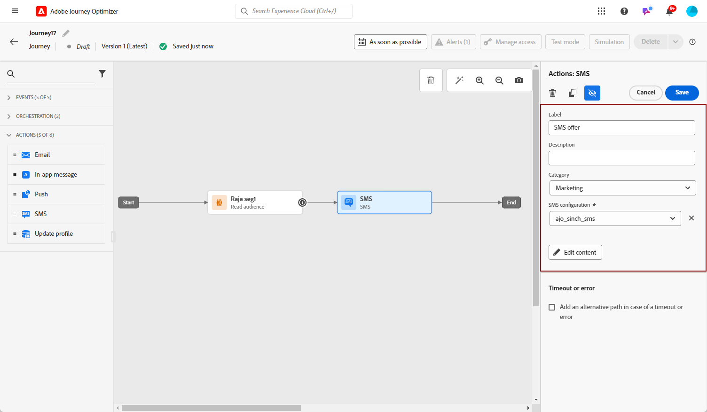Screen dimensions: 707x412
Task: Open the Help question mark icon
Action: click(x=624, y=11)
